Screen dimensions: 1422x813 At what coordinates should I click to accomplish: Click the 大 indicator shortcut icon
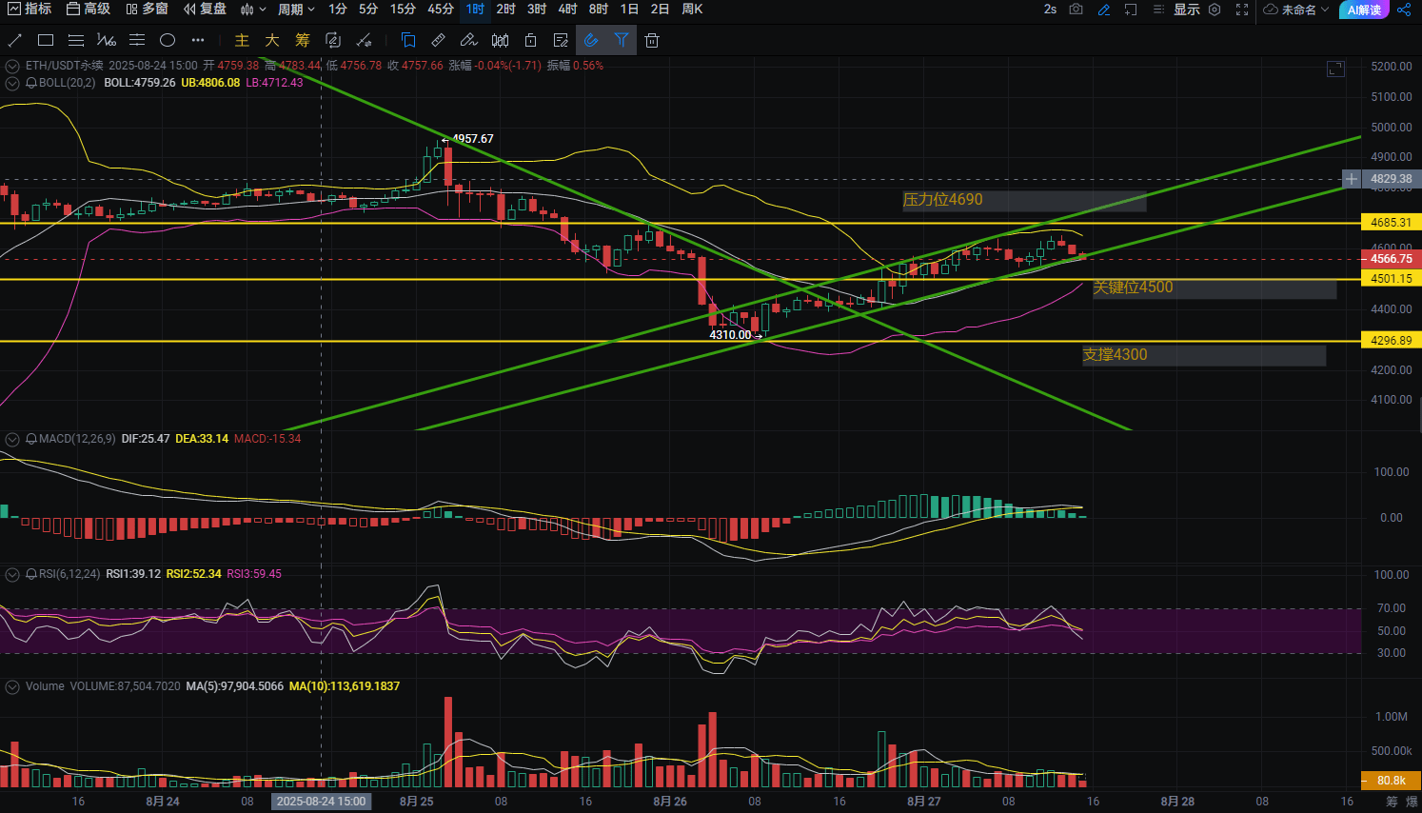coord(272,40)
